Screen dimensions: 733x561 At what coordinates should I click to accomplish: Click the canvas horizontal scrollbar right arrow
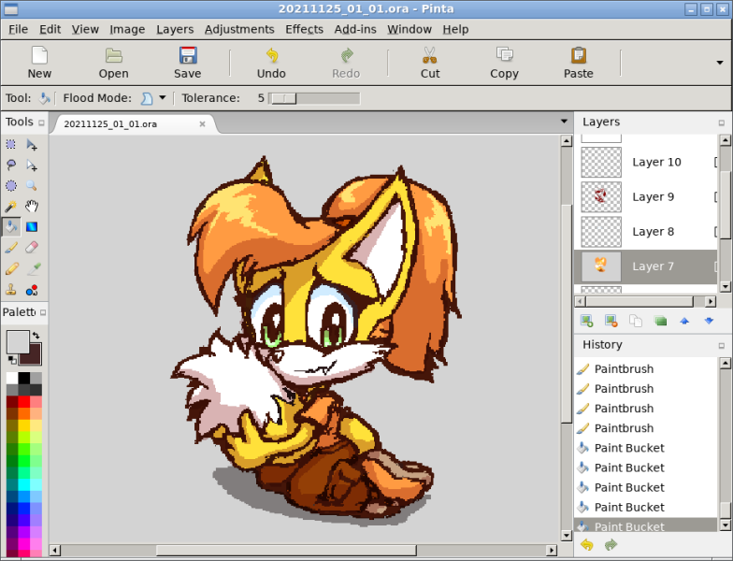(x=552, y=550)
